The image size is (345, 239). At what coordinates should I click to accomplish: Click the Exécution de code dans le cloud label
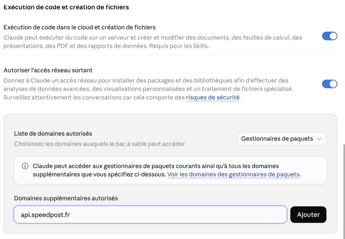[79, 27]
